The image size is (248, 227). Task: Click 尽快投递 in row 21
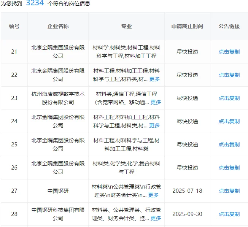(x=187, y=52)
